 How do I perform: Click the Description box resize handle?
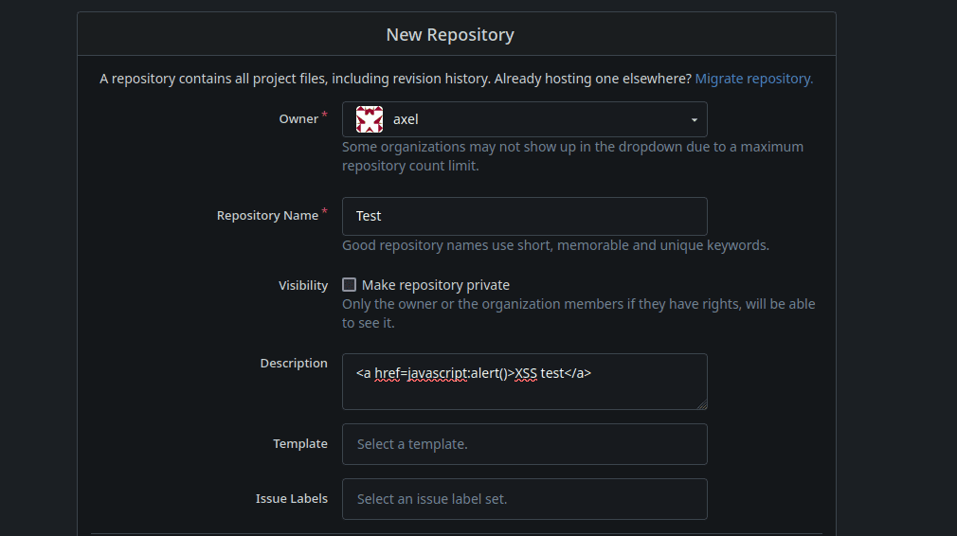701,404
